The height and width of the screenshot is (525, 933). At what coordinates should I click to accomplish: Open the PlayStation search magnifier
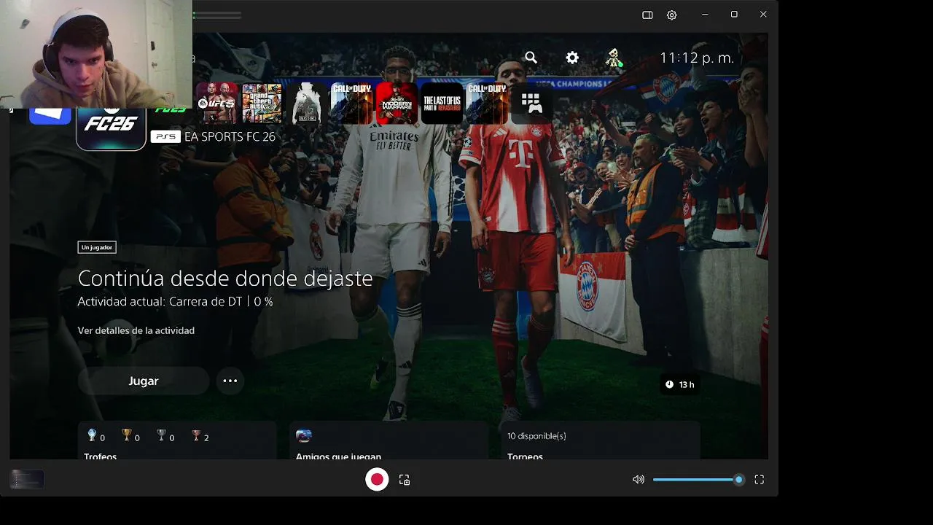(x=531, y=58)
